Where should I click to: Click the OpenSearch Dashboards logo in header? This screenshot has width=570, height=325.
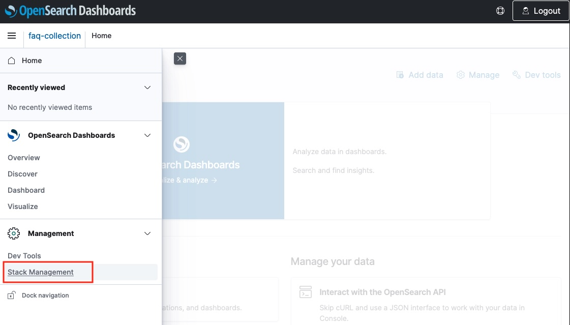pyautogui.click(x=70, y=11)
